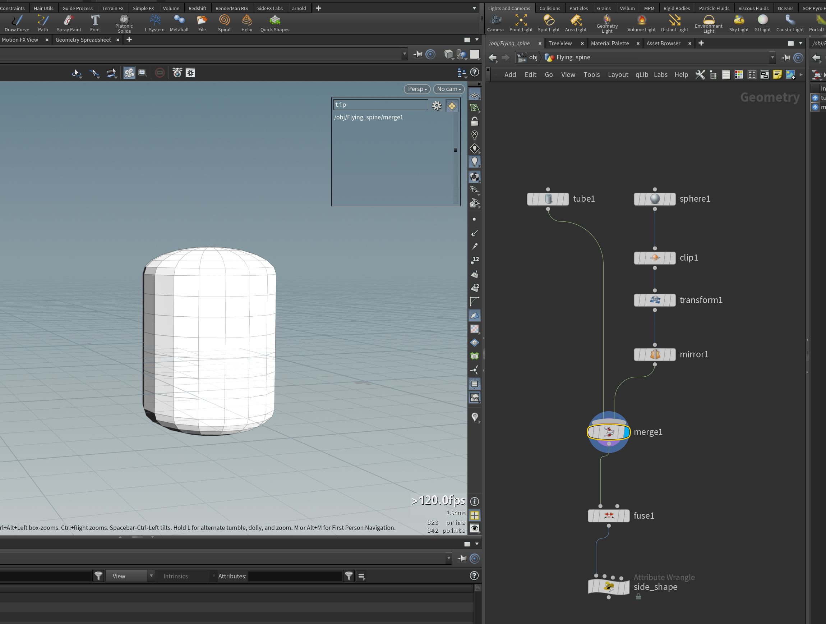Toggle the viewport lock icon

[x=474, y=121]
